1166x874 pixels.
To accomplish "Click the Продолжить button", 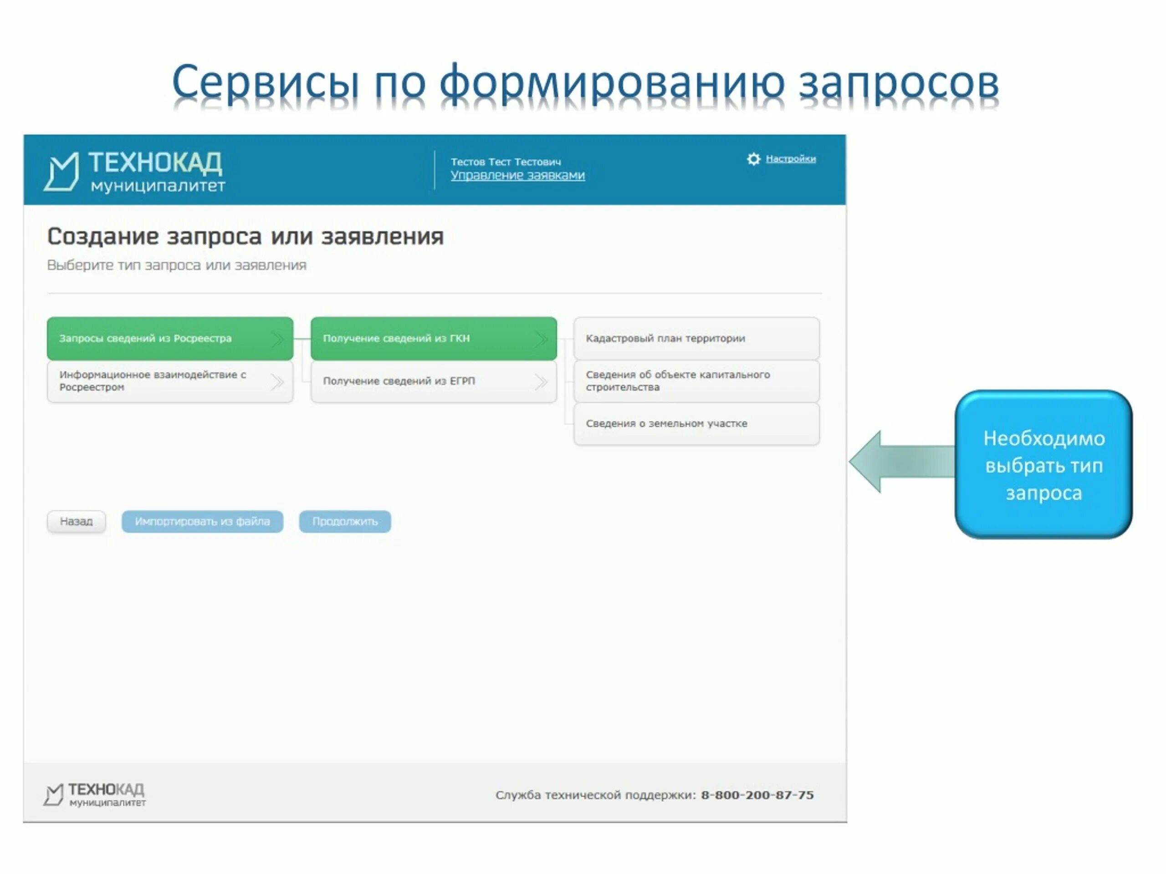I will [x=345, y=521].
